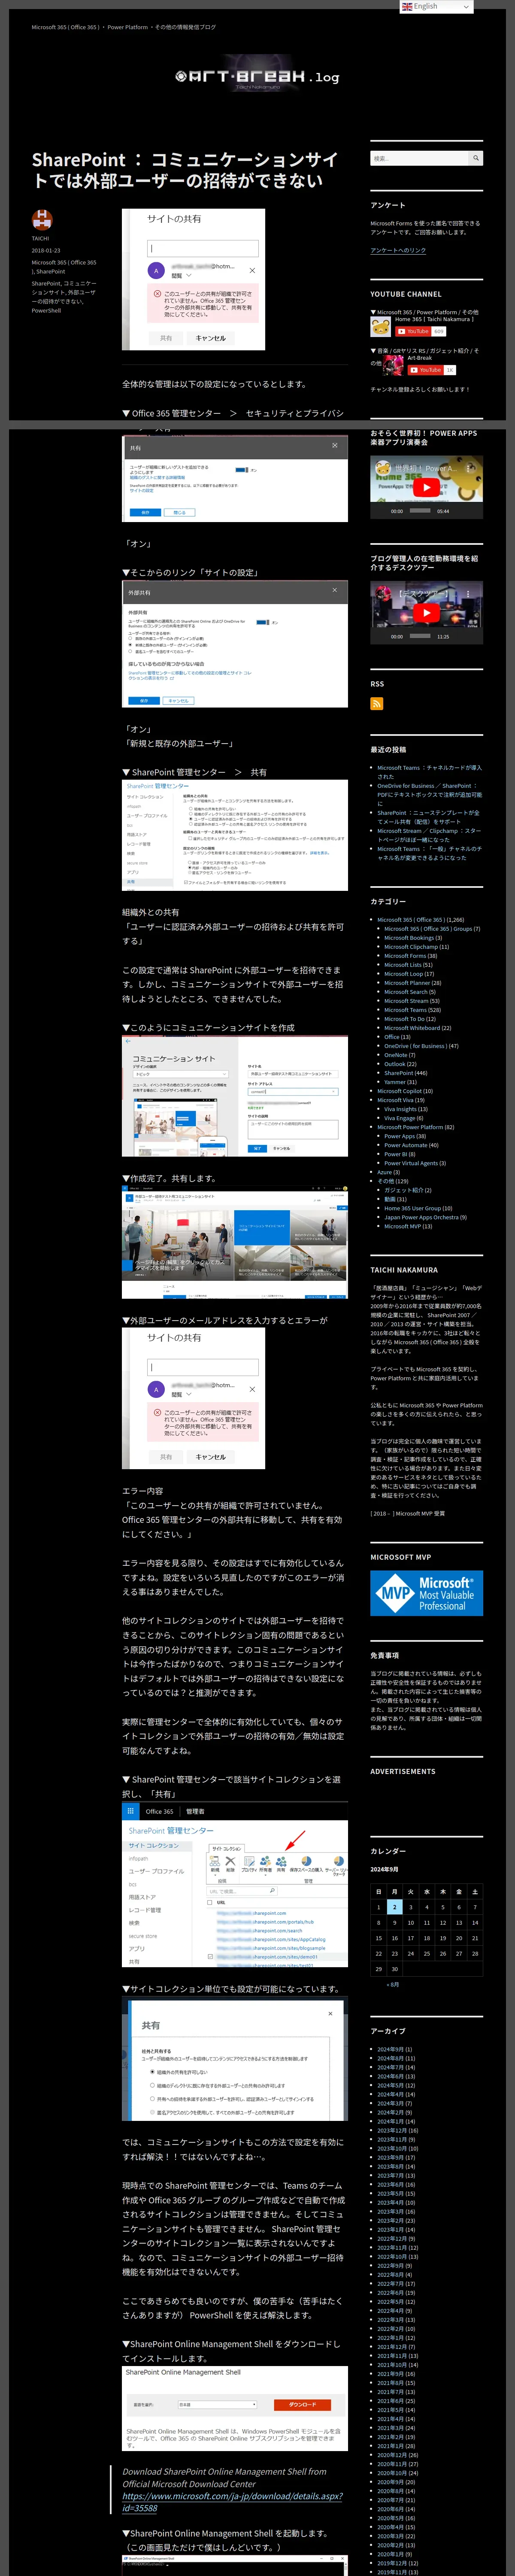Open the PowerShell tag under author info
Viewport: 515px width, 2576px height.
[x=46, y=310]
